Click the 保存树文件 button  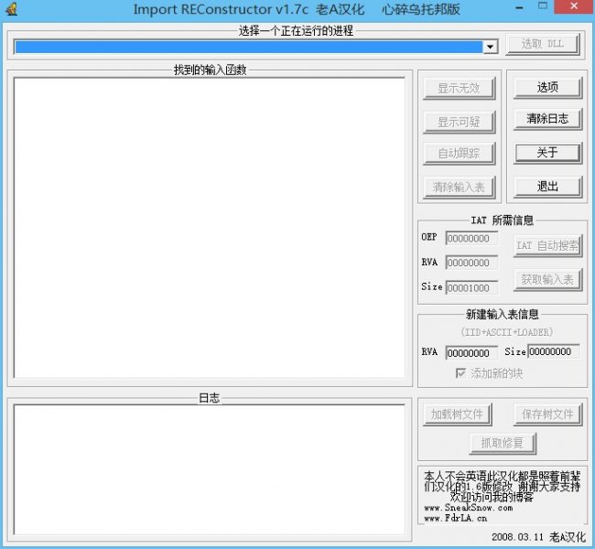coord(547,414)
